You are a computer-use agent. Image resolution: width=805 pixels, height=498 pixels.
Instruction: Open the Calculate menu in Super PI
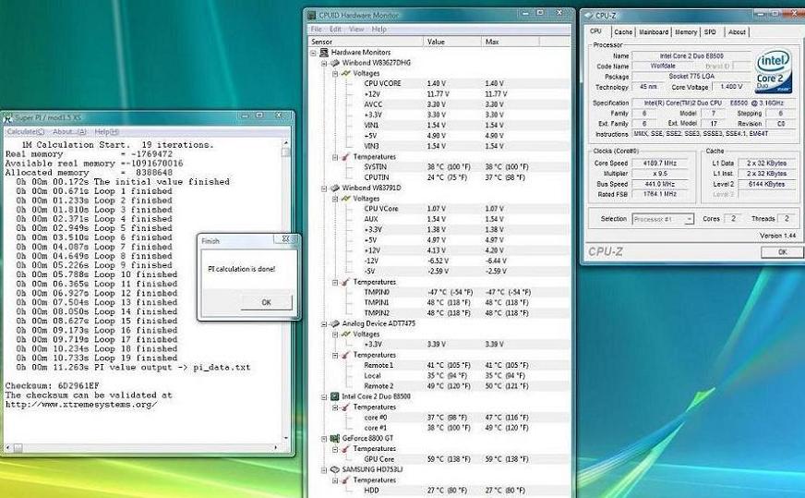(25, 132)
